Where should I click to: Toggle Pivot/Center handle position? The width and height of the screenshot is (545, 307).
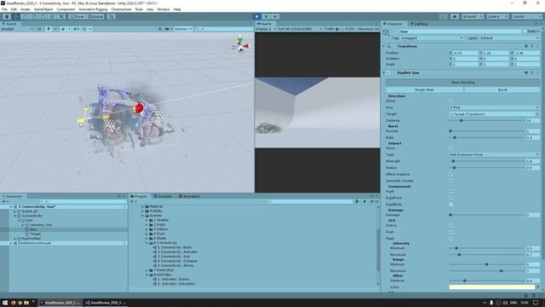pos(77,16)
